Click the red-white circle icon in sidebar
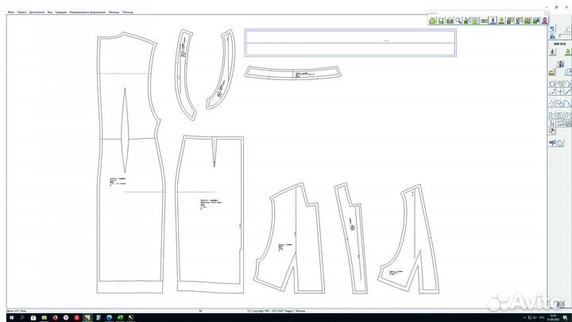 552,130
